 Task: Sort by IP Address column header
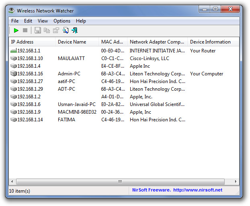click(32, 42)
